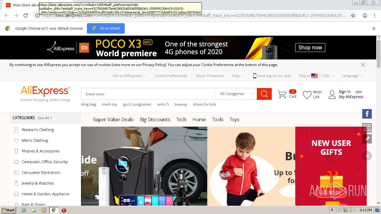Click the Computer, Office, Security monitor icon

[16, 162]
